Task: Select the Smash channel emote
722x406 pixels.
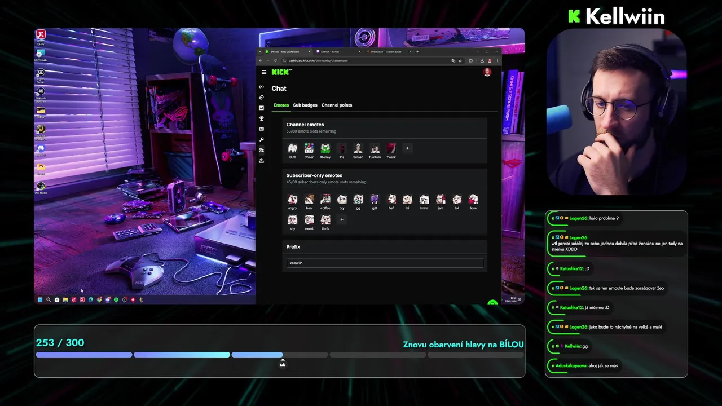Action: point(358,148)
